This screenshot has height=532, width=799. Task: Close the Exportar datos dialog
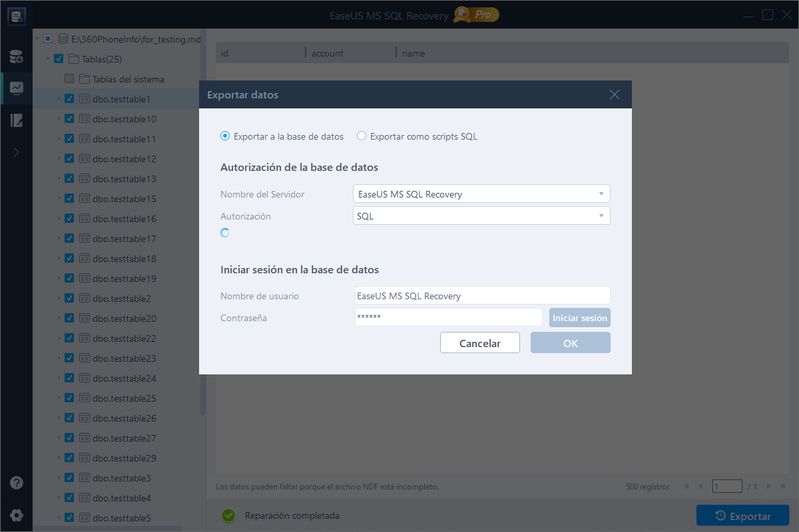615,94
